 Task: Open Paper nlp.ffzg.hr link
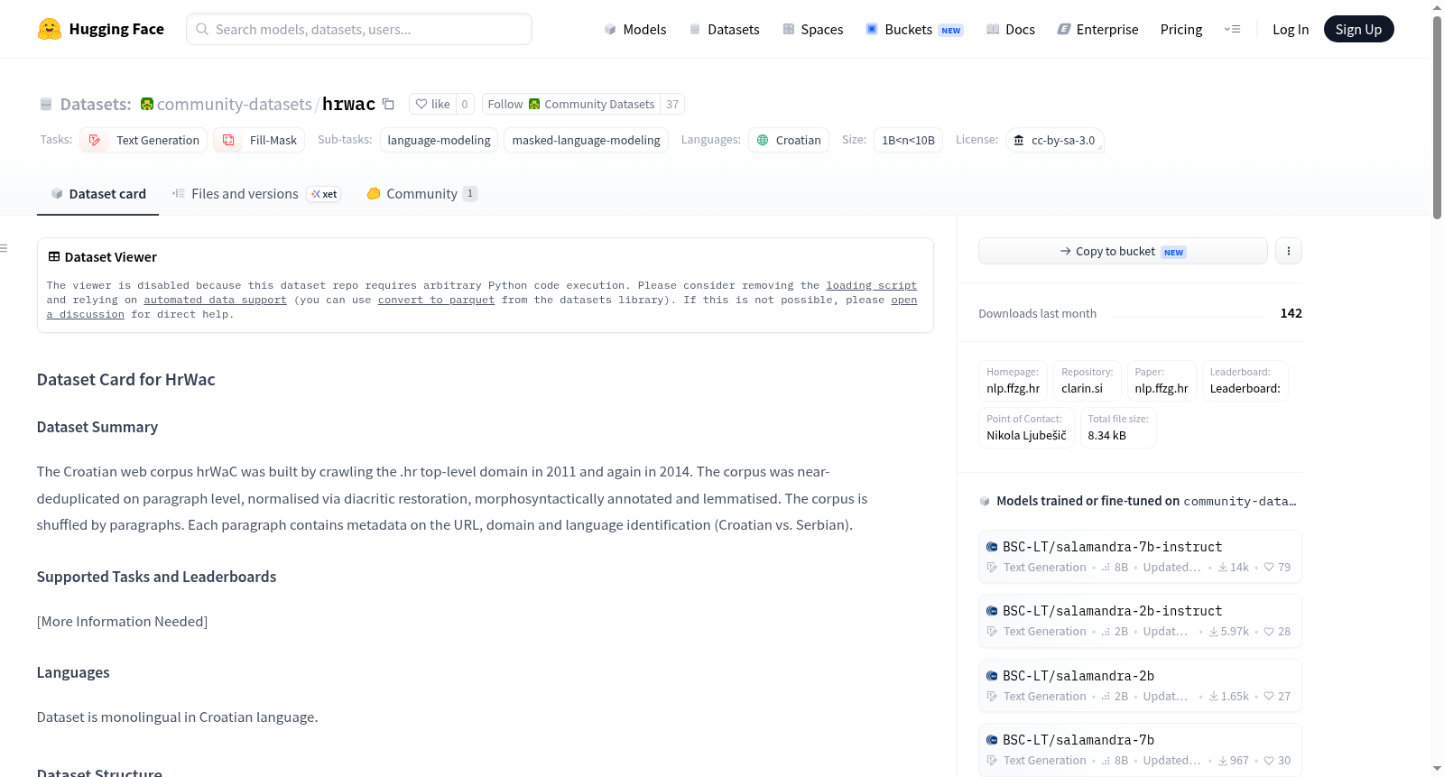(1162, 380)
